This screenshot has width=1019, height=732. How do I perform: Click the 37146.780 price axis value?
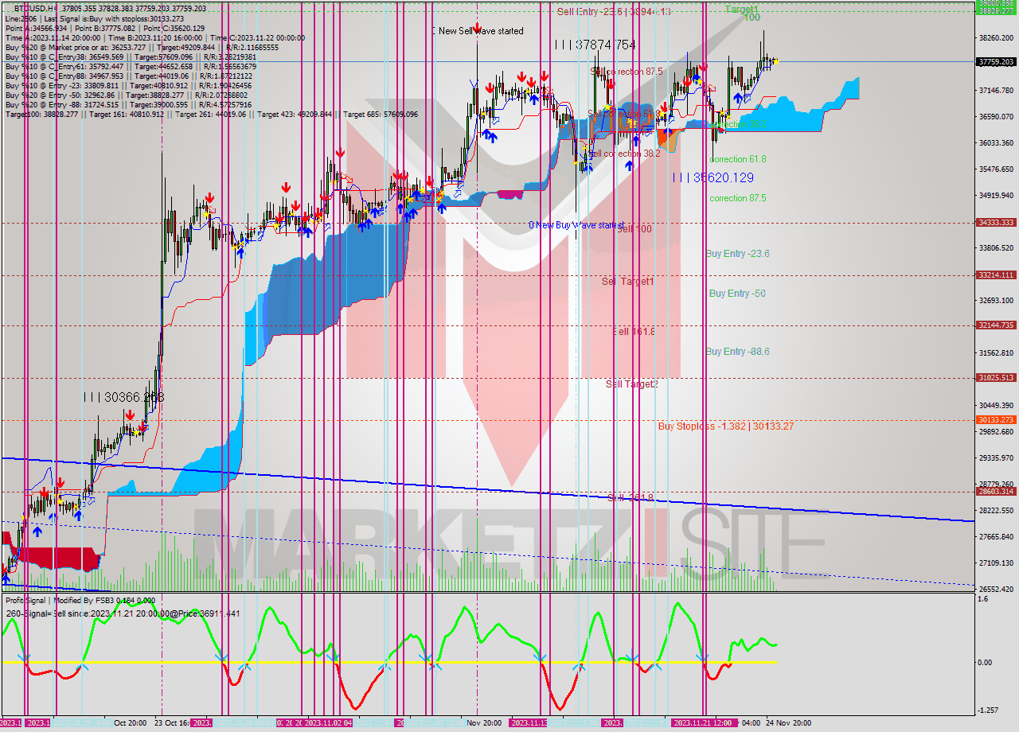click(996, 90)
